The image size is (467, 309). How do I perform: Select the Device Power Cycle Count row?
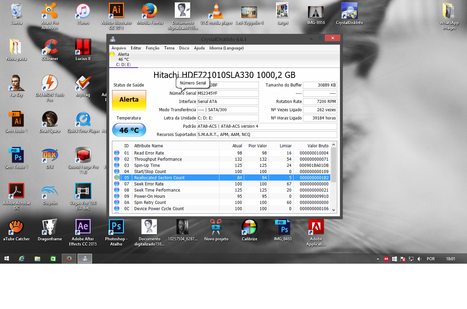click(x=222, y=209)
